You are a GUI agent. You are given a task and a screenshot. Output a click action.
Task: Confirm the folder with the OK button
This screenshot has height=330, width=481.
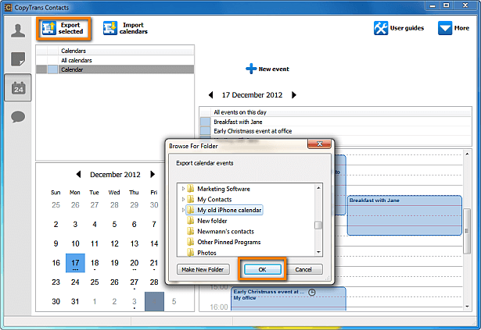tap(262, 269)
